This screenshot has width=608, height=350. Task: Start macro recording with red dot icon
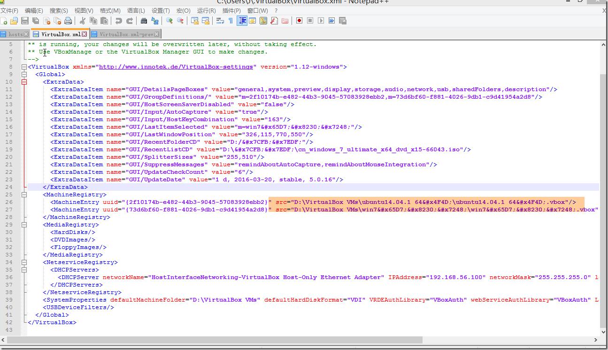coord(299,21)
